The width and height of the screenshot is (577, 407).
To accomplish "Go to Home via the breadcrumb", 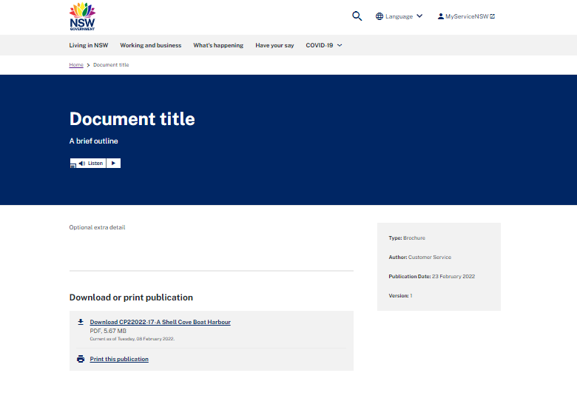I will [x=76, y=65].
